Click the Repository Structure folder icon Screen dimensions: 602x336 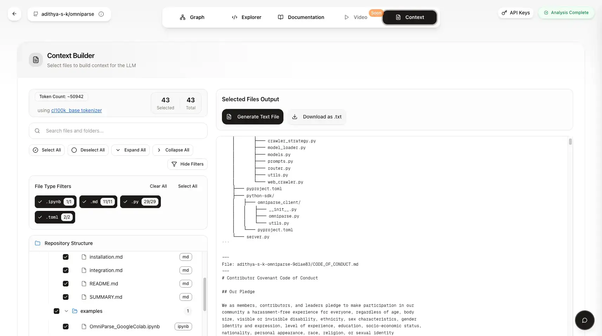point(37,243)
